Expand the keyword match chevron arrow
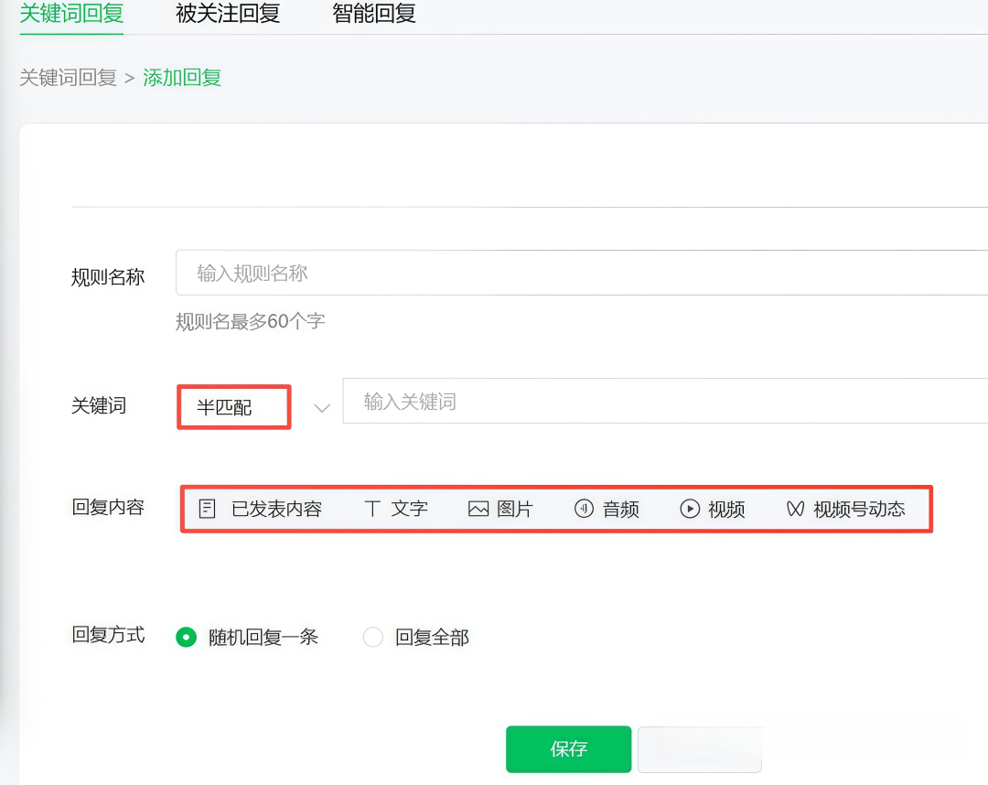 pos(322,408)
